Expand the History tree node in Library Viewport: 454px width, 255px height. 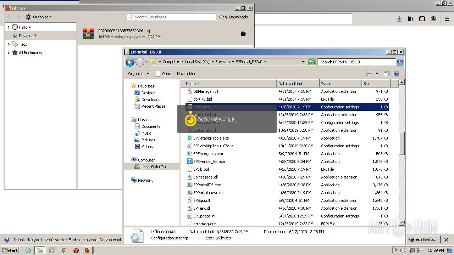[9, 27]
